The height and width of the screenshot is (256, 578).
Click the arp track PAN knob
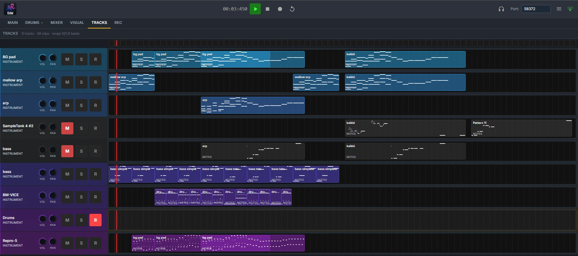pos(53,104)
